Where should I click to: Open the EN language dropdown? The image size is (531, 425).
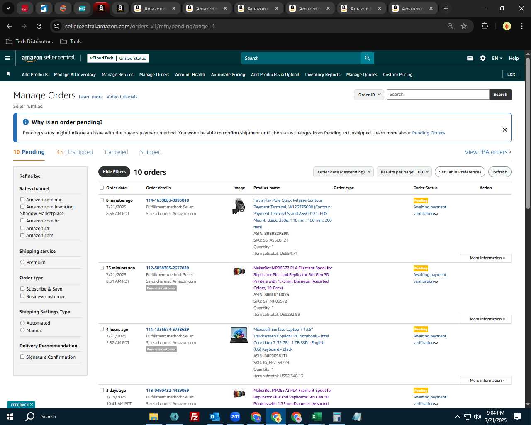pos(497,58)
